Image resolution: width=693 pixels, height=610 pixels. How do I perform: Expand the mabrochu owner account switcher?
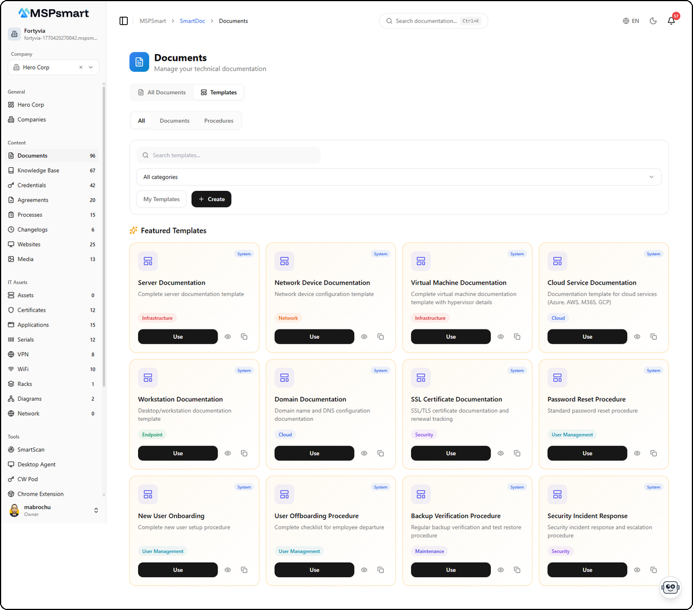point(53,510)
